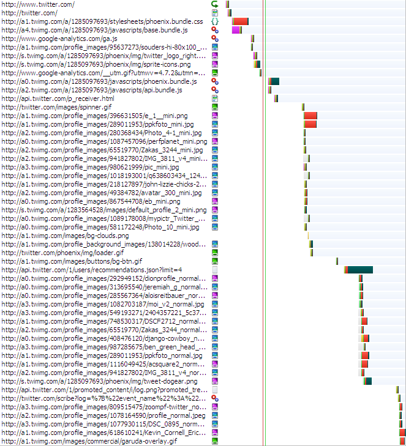406x446 pixels.
Task: Click image icon for souders-hi-80x100 row
Action: [215, 47]
